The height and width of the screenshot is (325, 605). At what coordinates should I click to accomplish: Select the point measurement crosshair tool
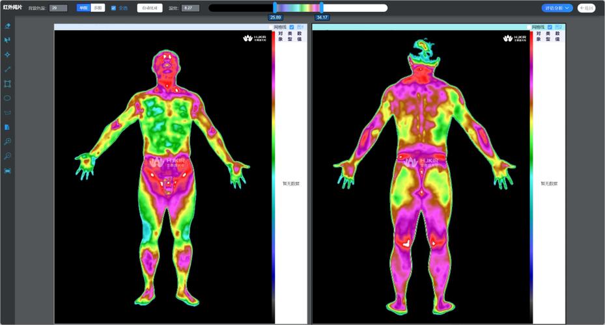pyautogui.click(x=7, y=55)
